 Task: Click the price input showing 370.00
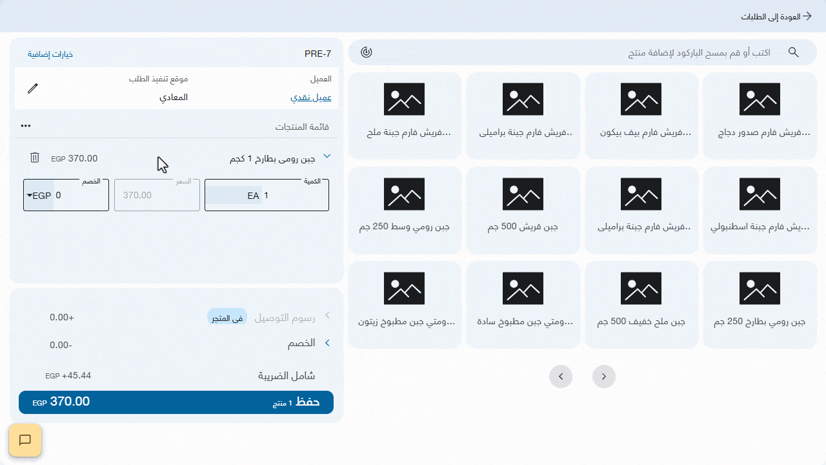(x=156, y=194)
